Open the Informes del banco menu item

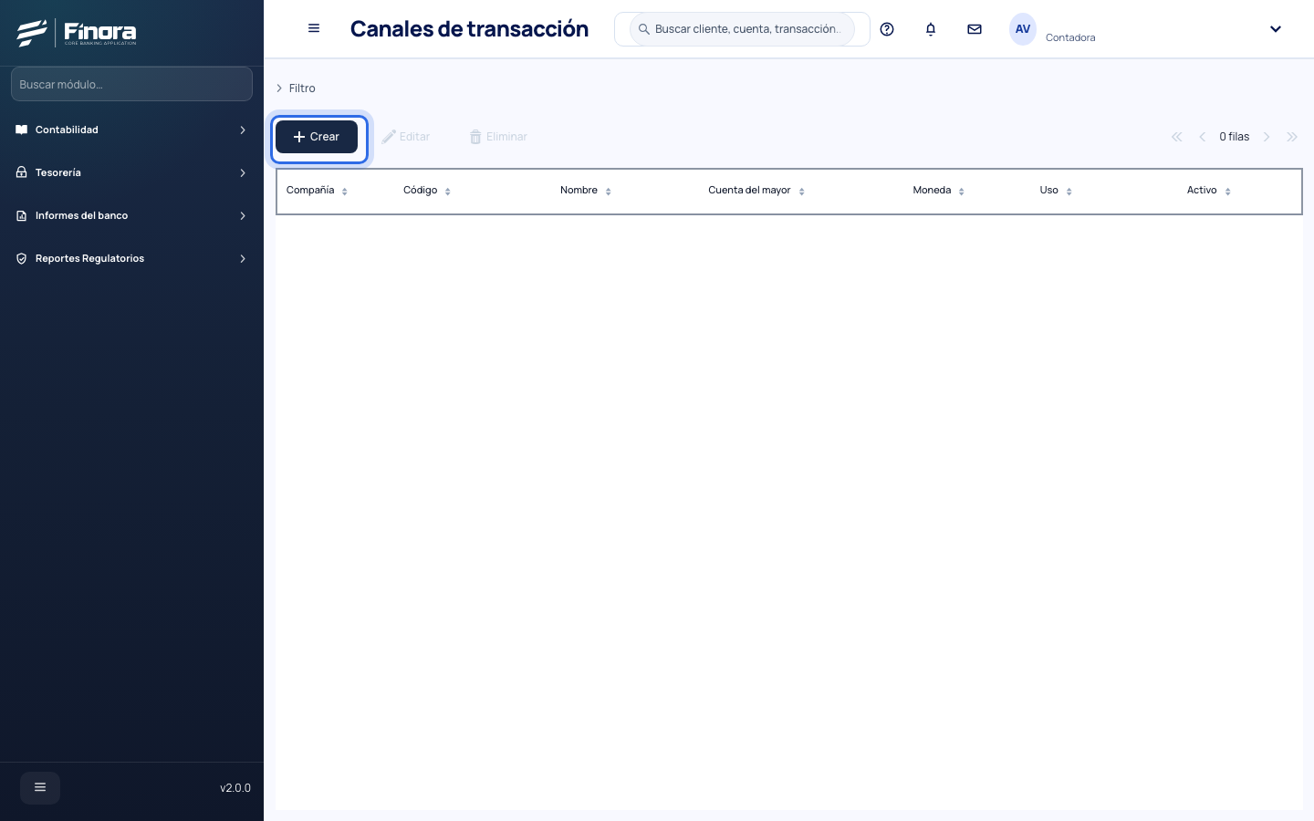(131, 215)
